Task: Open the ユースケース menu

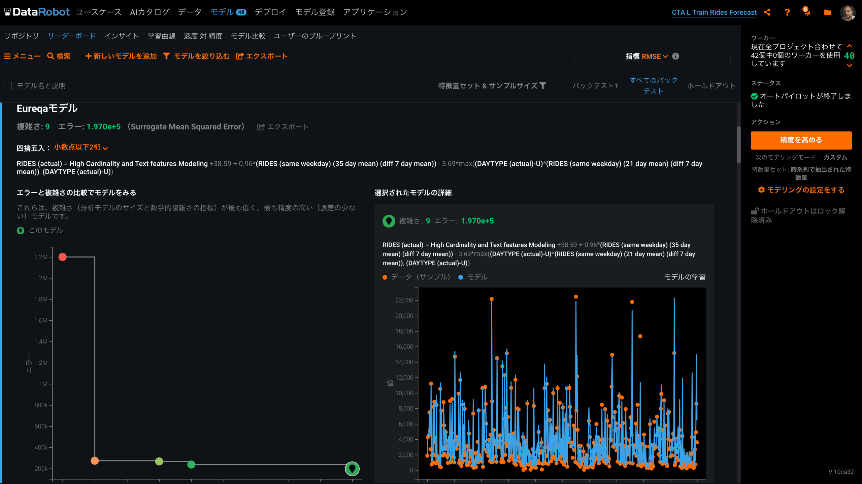Action: click(x=99, y=12)
